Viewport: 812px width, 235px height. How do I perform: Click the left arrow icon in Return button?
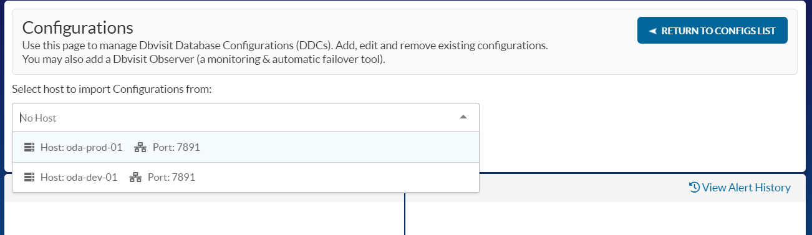point(652,31)
